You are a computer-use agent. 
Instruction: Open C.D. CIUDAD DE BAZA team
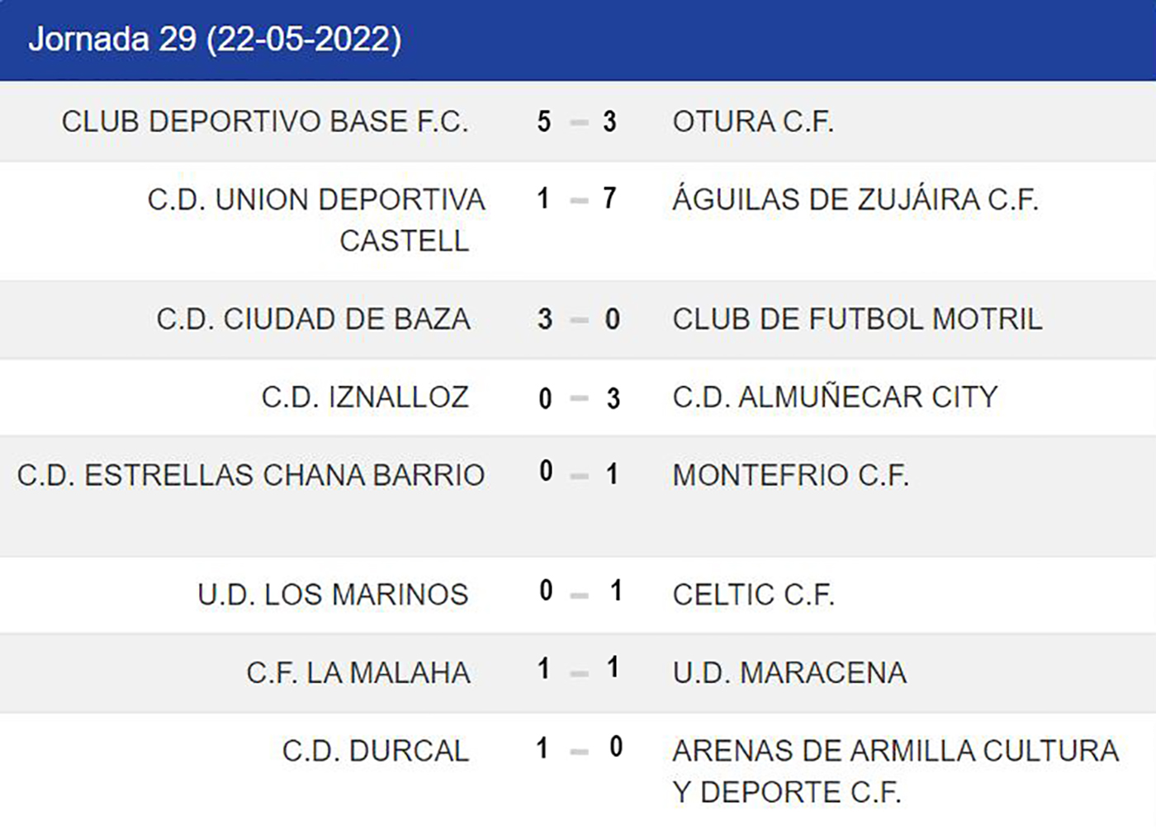pos(313,319)
